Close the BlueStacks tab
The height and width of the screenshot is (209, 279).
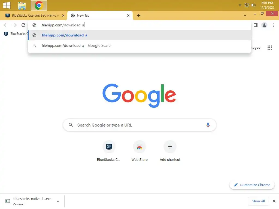(x=63, y=16)
